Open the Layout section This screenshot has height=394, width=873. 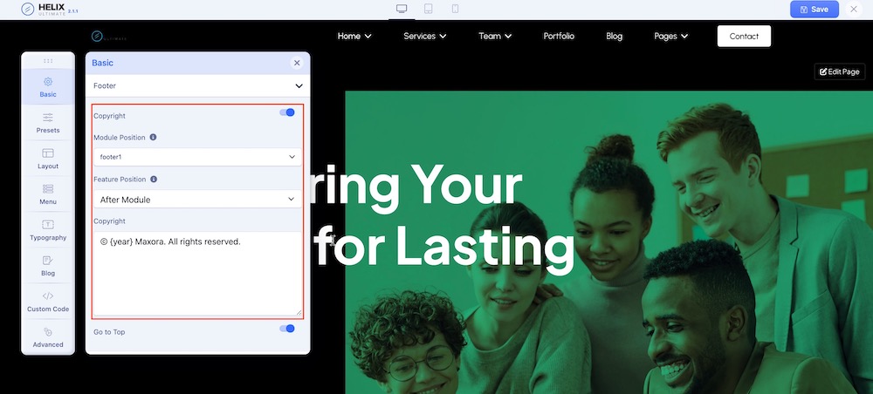click(48, 159)
